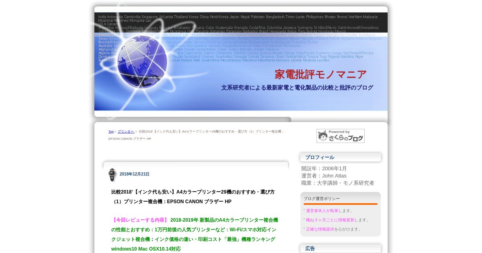
Task: Click the green windows10 Mac OSX10.14対応 line
Action: (x=146, y=249)
